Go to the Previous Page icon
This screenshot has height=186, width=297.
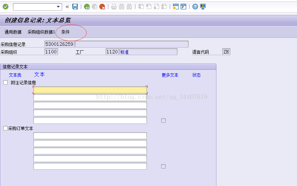click(149, 7)
